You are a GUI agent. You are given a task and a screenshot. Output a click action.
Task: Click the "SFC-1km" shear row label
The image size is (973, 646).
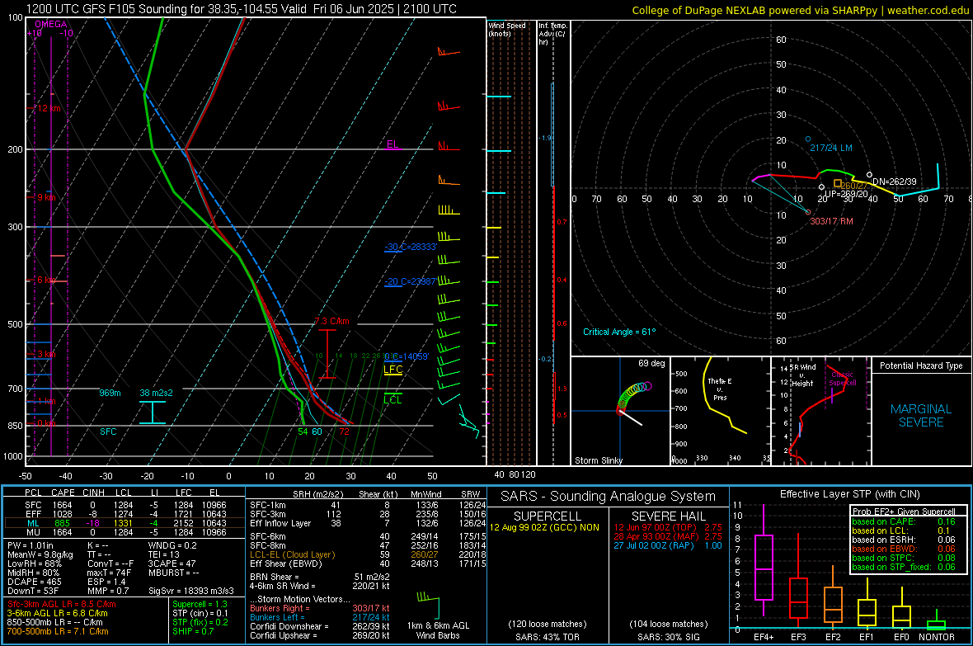click(267, 505)
